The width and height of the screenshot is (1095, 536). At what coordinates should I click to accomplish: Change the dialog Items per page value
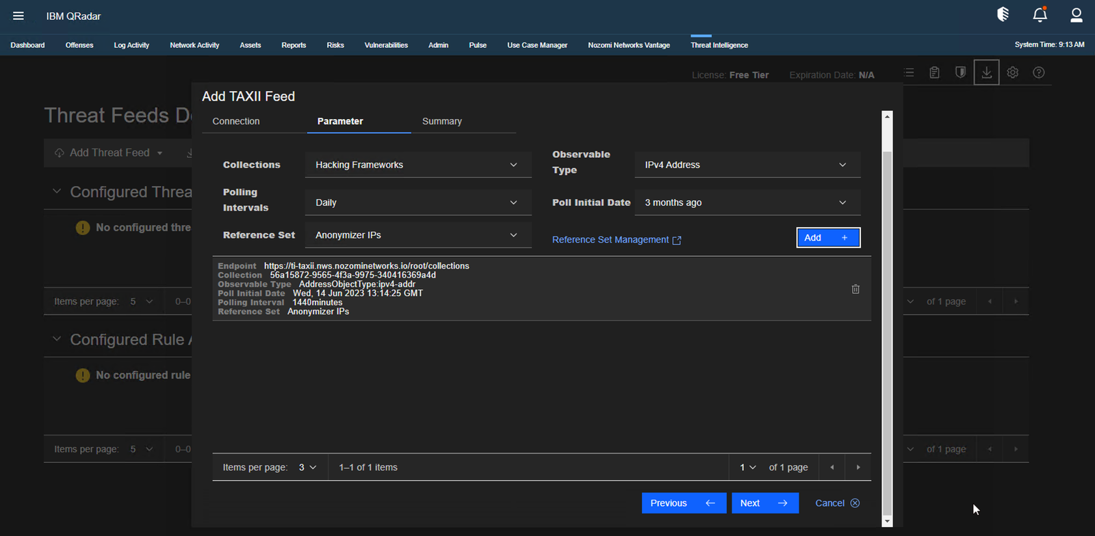point(307,468)
